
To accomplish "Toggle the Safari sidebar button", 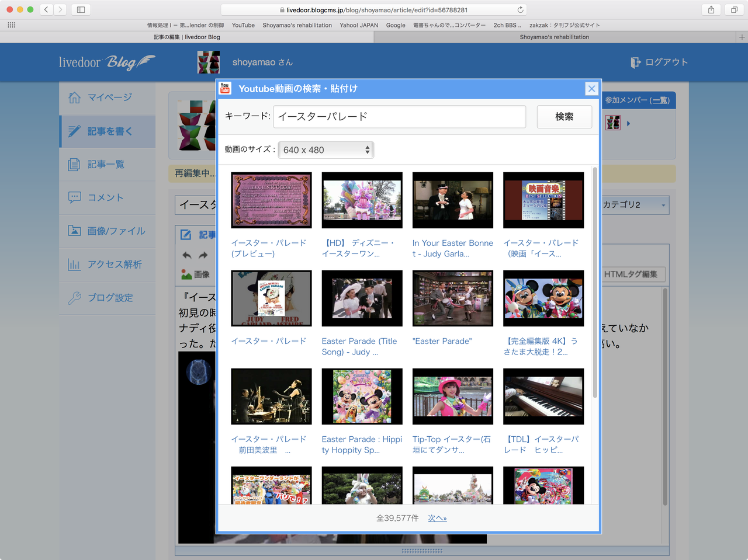I will (81, 10).
